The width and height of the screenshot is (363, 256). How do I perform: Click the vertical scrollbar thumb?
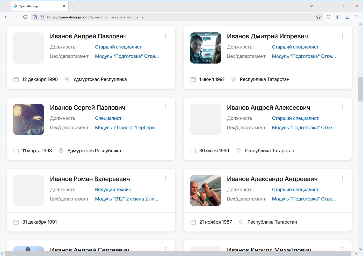point(360,89)
